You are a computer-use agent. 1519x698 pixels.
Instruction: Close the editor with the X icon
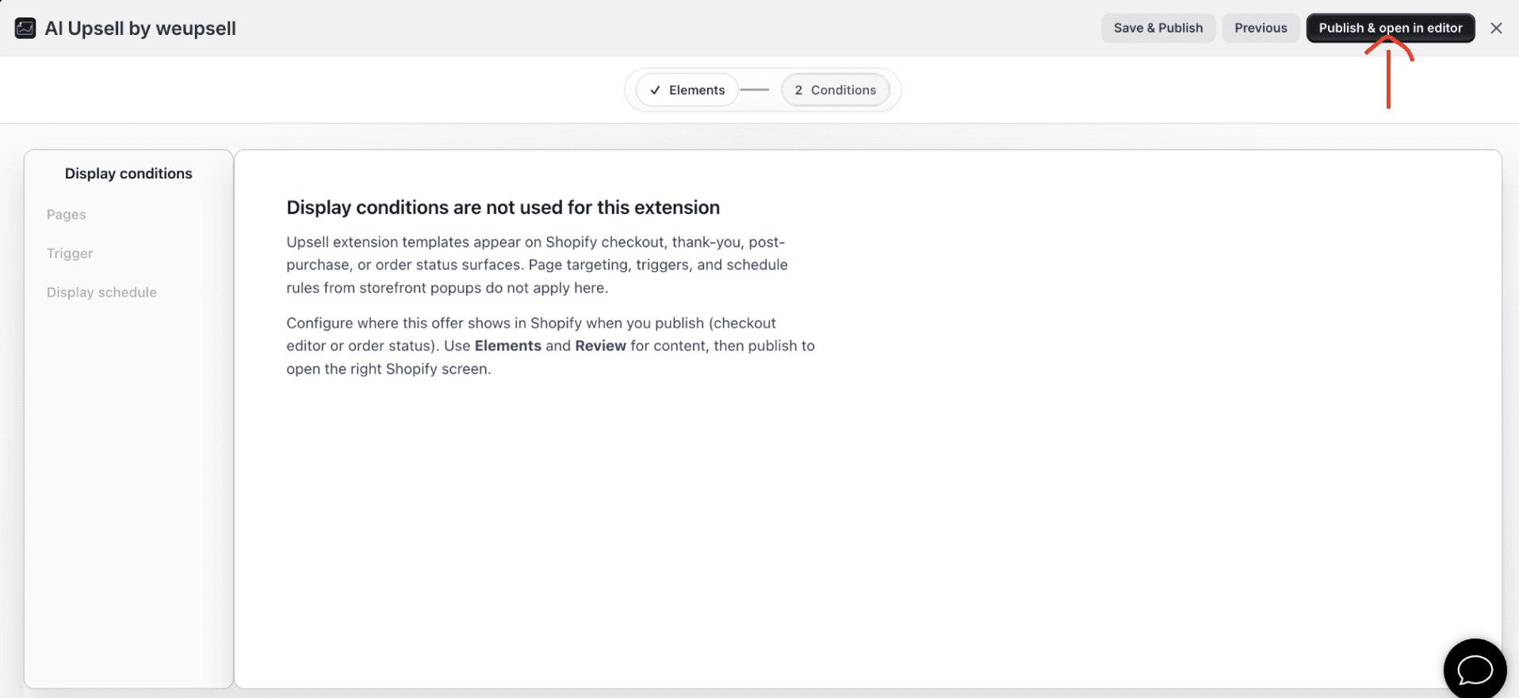pos(1496,28)
